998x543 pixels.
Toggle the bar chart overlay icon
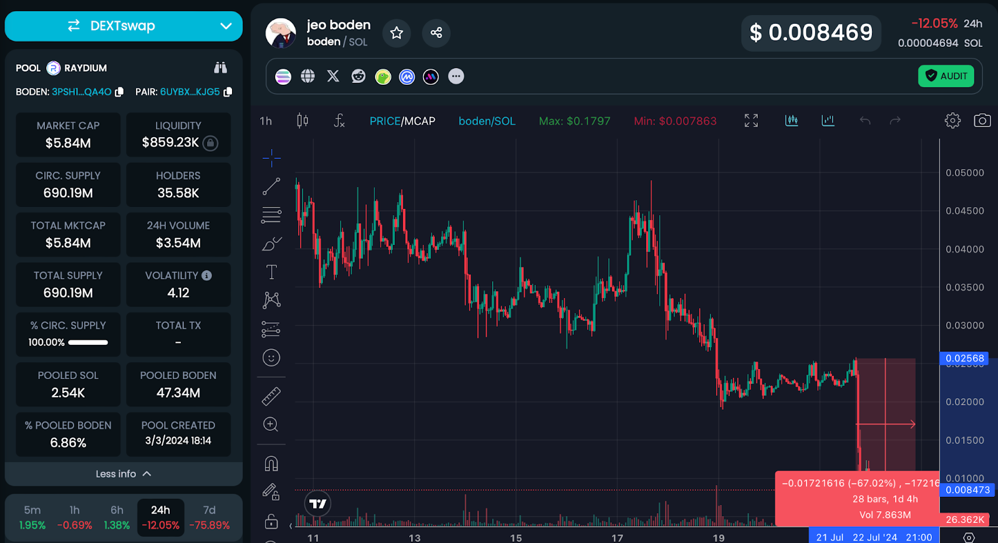pos(828,120)
